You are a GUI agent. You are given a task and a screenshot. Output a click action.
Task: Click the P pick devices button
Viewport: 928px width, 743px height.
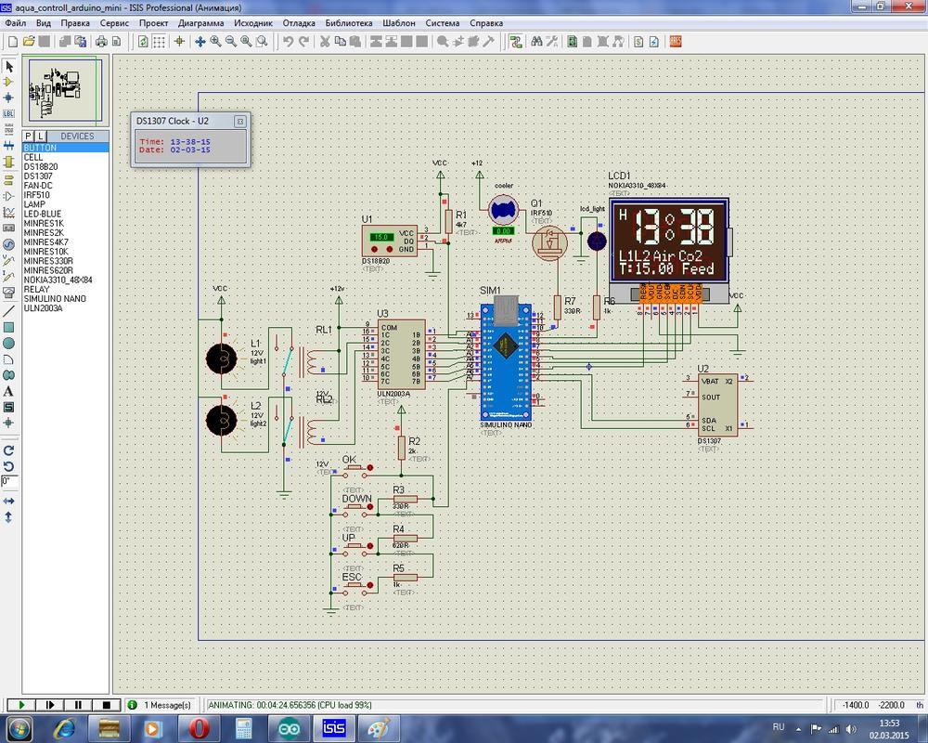29,137
